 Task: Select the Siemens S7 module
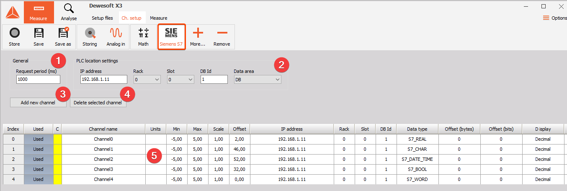coord(171,37)
